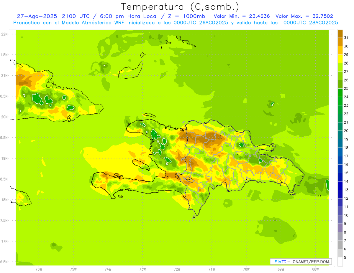Click the legend value "5"
354x273 pixels.
(345, 257)
